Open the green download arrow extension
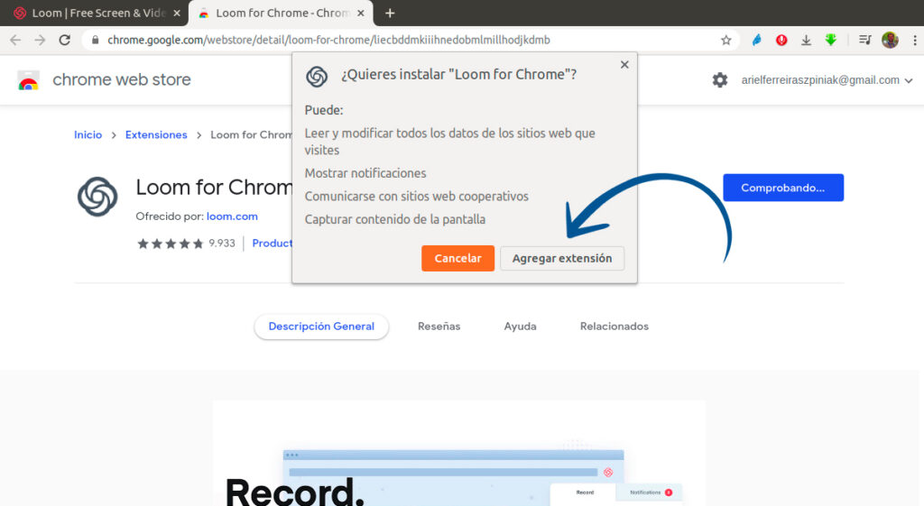924x506 pixels. point(831,40)
